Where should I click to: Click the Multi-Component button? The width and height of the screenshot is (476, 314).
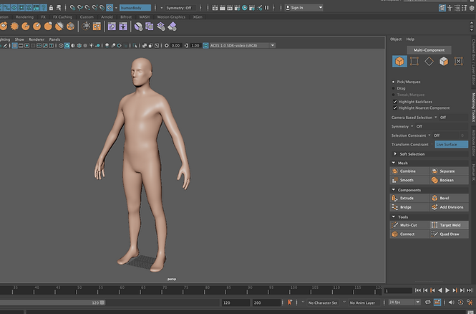click(429, 50)
